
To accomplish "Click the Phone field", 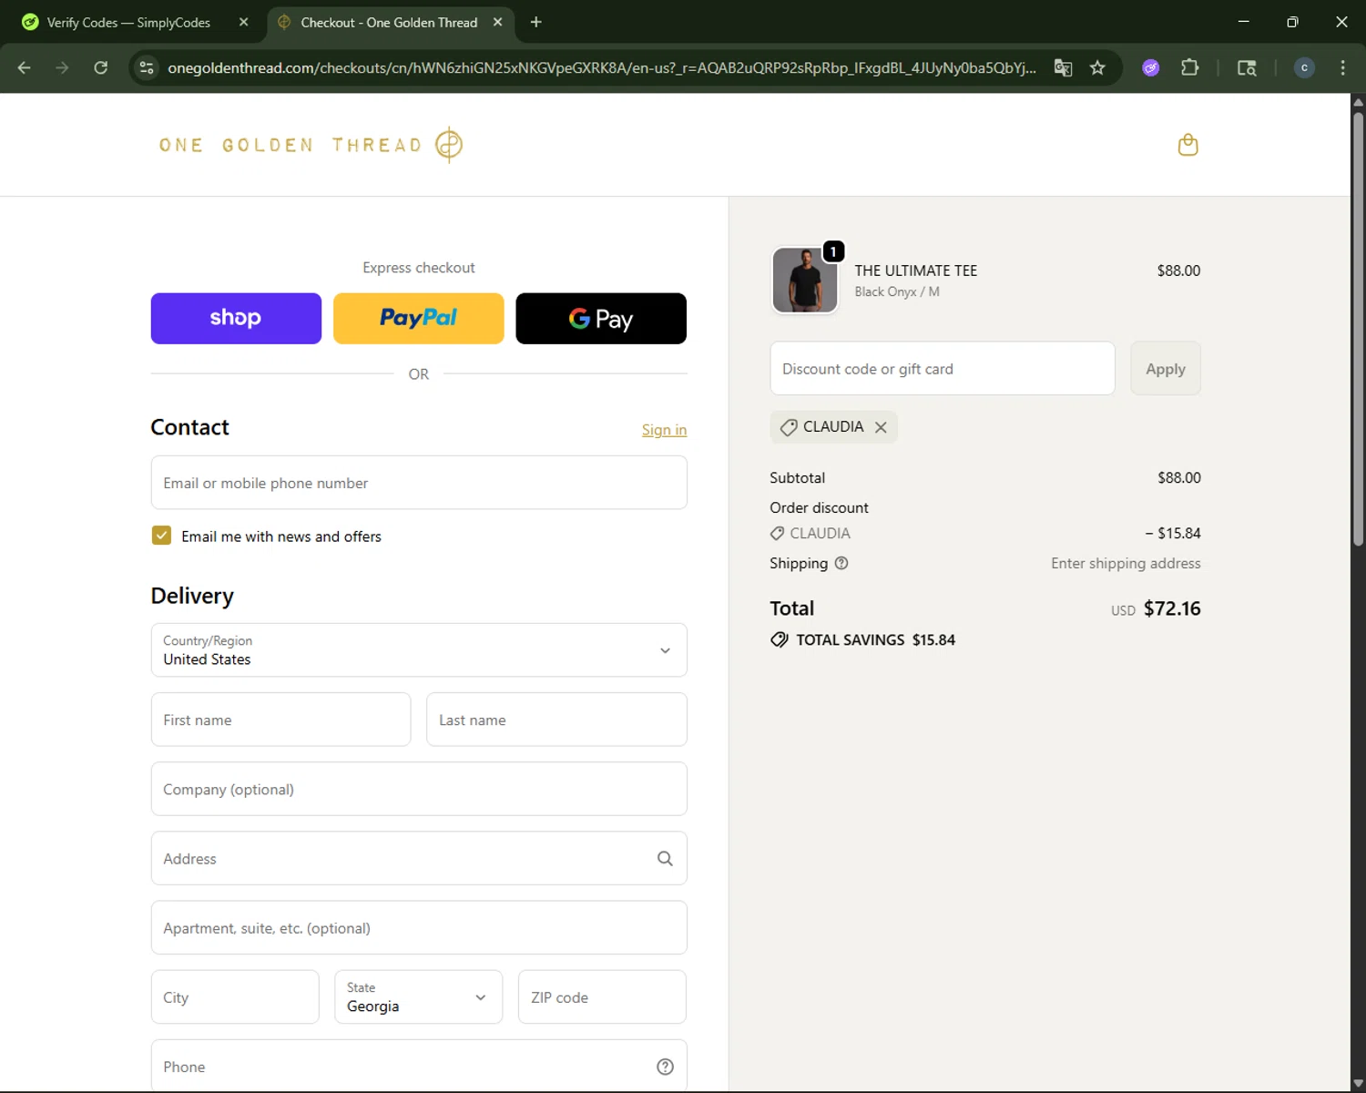I will (419, 1066).
